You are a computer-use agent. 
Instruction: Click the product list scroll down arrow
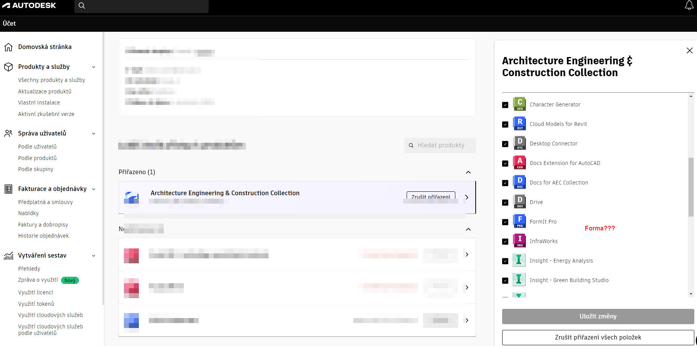click(x=691, y=294)
